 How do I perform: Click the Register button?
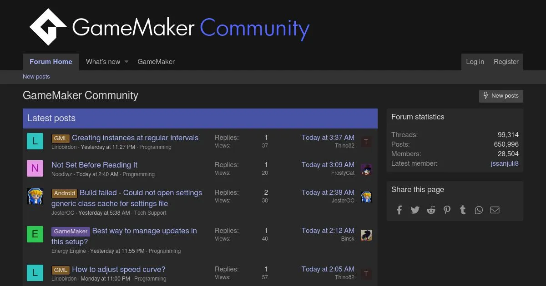tap(506, 62)
